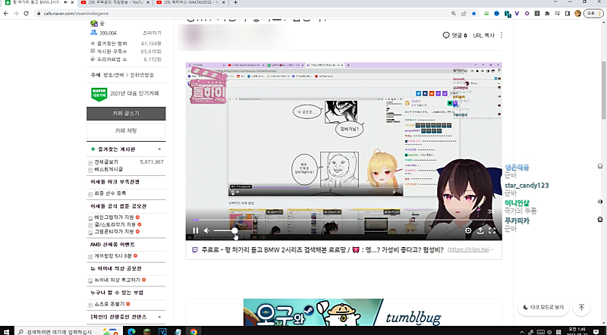Click URL 복사 to copy the link

coord(483,35)
